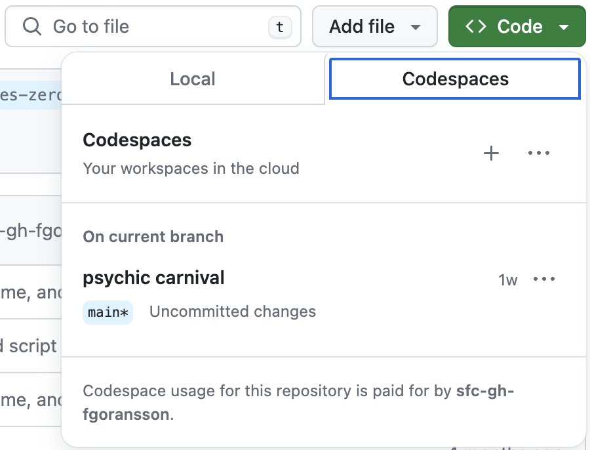Select the Codespaces tab
This screenshot has width=590, height=450.
454,78
